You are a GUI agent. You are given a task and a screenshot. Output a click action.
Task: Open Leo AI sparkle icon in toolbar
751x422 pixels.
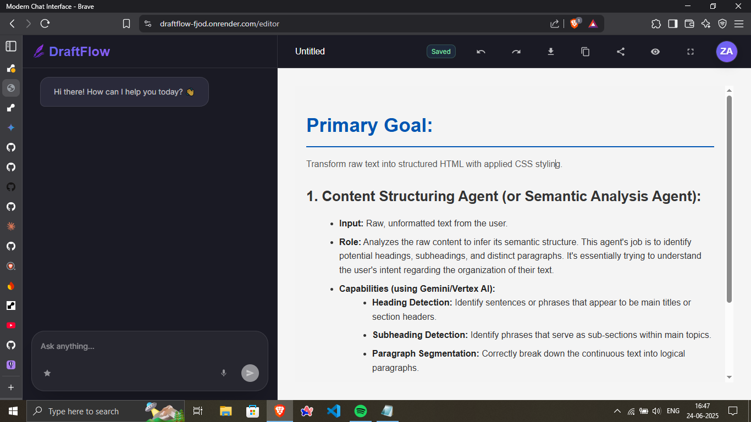coord(706,24)
